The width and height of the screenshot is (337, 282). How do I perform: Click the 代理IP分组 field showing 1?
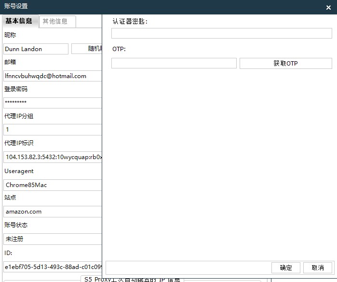53,130
